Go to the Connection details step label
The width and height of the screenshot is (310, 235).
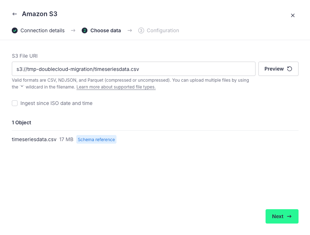(42, 30)
